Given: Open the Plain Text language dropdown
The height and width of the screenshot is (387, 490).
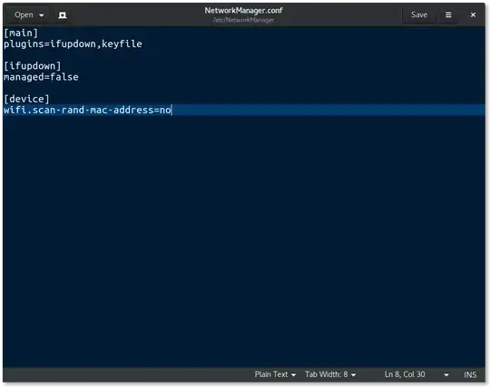Looking at the screenshot, I should 275,374.
